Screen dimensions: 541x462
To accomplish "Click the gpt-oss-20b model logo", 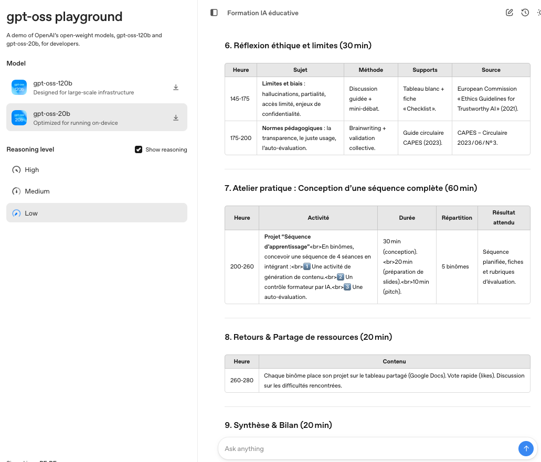I will click(19, 117).
